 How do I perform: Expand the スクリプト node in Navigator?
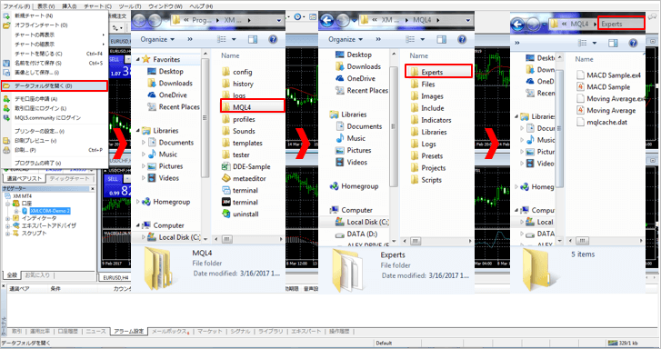tap(7, 233)
